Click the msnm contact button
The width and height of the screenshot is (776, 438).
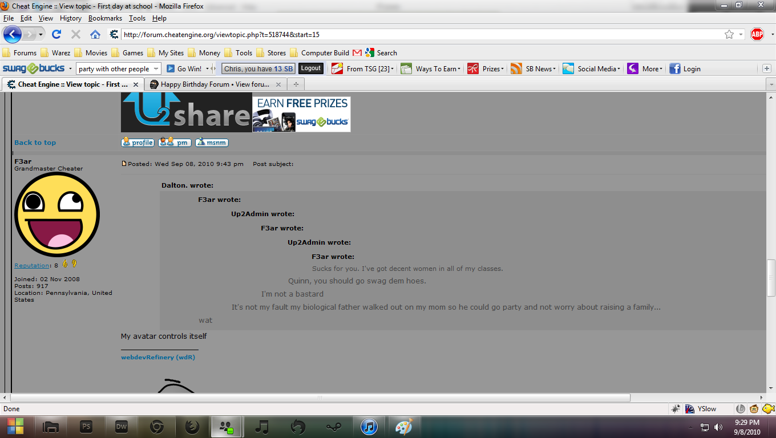coord(212,142)
